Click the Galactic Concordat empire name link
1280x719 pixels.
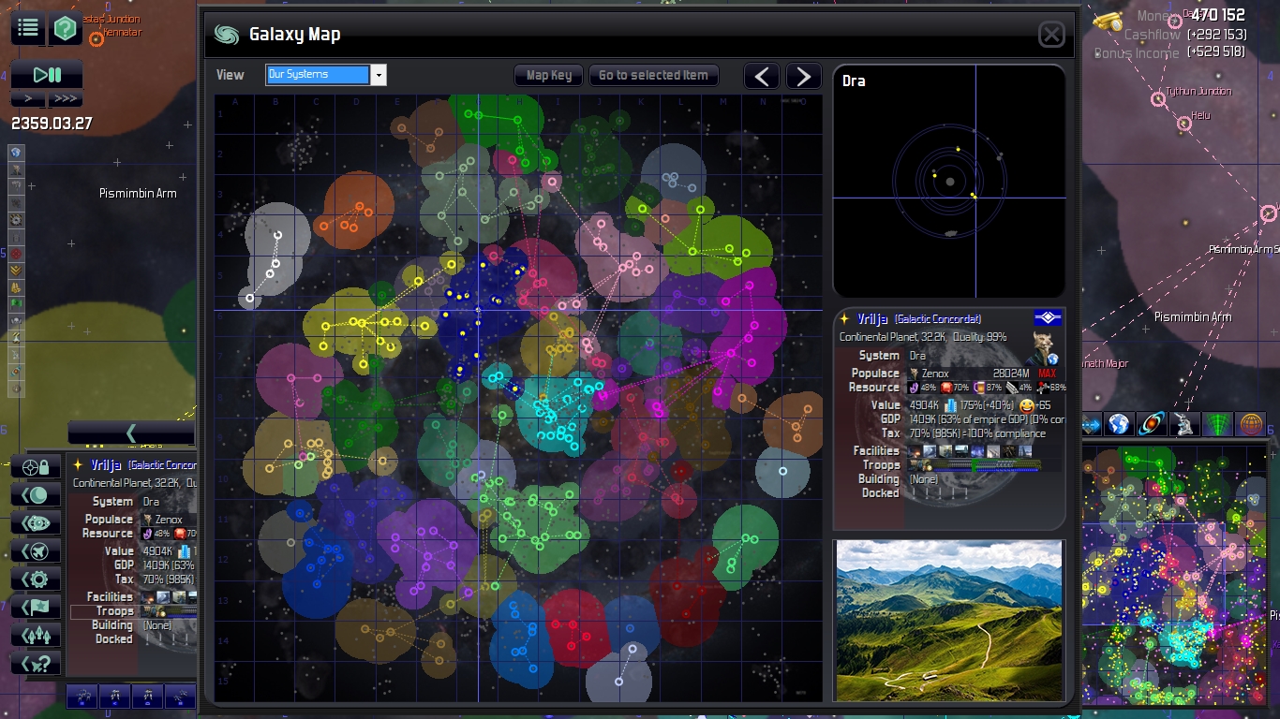938,319
